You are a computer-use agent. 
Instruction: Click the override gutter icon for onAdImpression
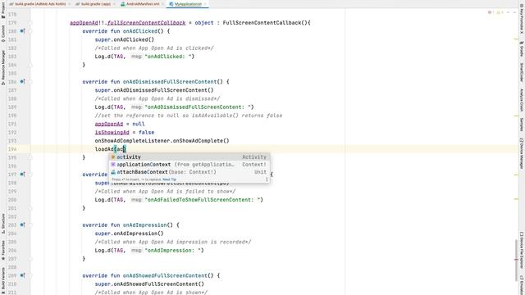point(22,225)
